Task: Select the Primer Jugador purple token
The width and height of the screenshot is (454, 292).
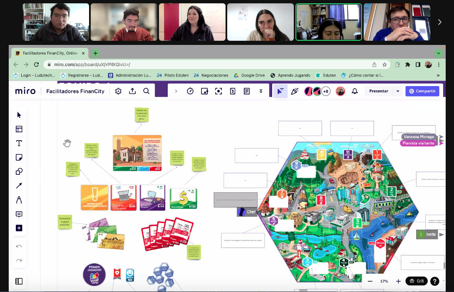Action: 94,275
